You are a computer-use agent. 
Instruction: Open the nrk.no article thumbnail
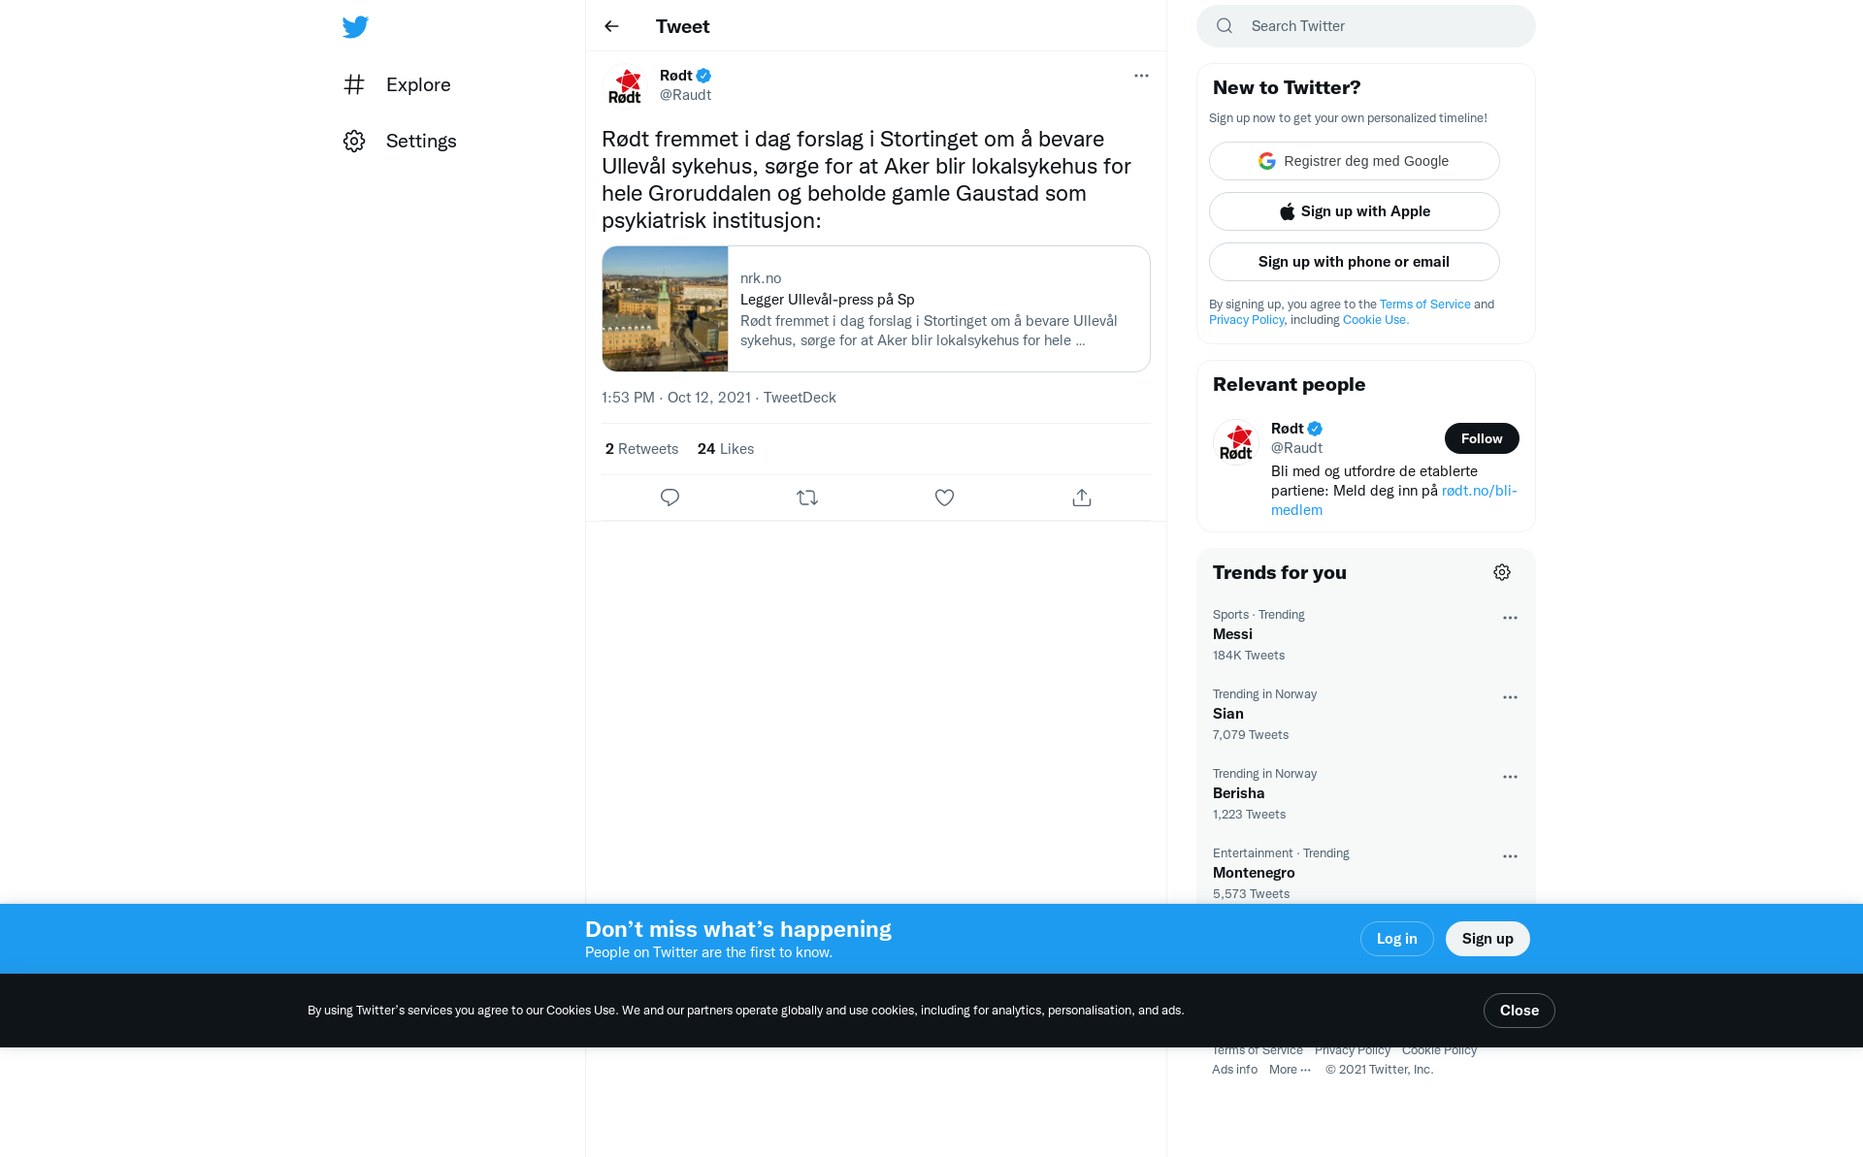pyautogui.click(x=665, y=308)
